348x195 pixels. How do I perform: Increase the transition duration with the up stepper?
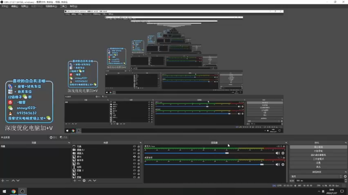(346, 180)
